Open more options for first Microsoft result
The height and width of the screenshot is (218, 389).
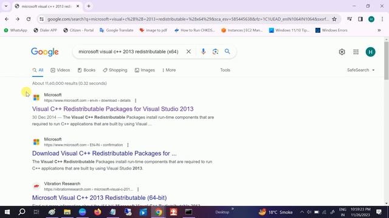136,101
